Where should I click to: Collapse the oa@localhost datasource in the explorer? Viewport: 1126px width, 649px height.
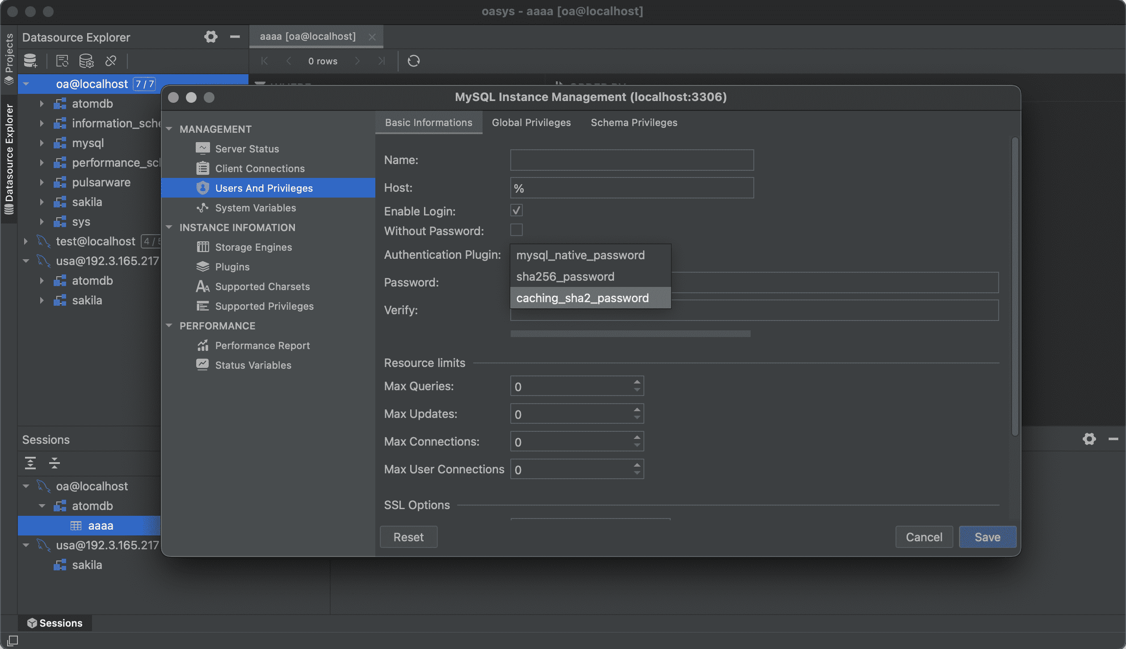point(26,84)
